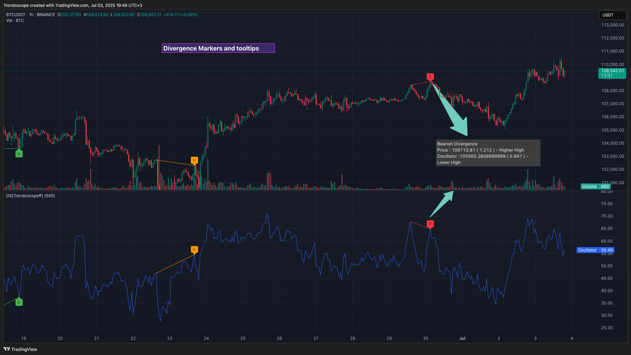Click the red D marker on oscillator pane
The height and width of the screenshot is (355, 631).
[430, 224]
